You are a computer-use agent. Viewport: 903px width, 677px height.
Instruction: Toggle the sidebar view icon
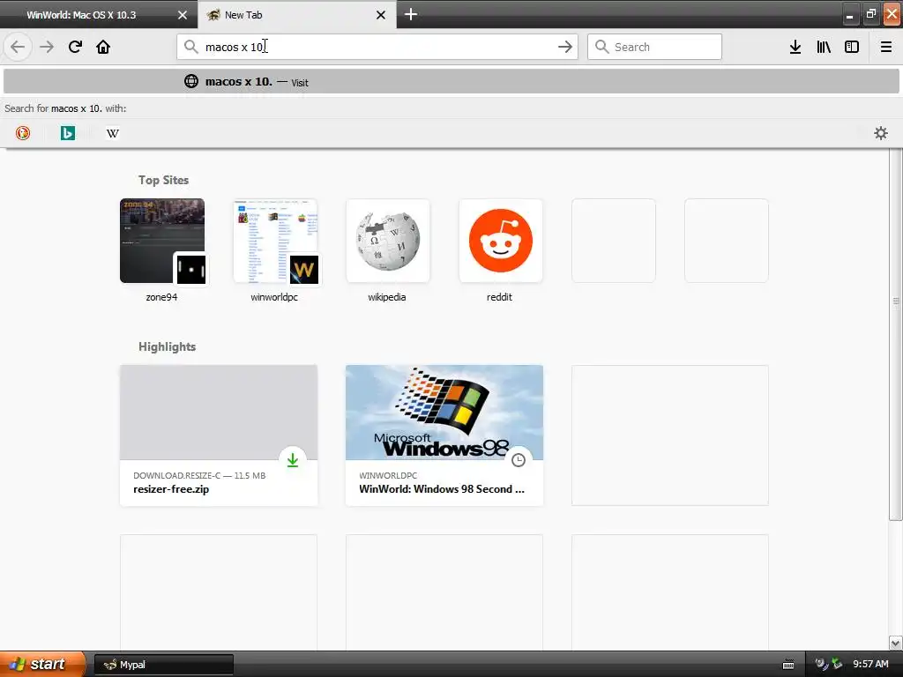click(852, 47)
